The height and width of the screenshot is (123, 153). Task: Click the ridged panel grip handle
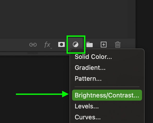(33, 53)
